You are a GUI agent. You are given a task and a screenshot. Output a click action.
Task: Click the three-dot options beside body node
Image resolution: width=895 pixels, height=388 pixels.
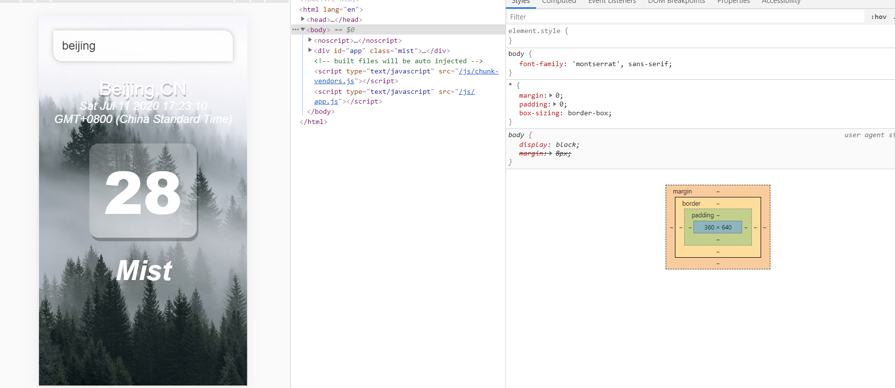click(295, 30)
